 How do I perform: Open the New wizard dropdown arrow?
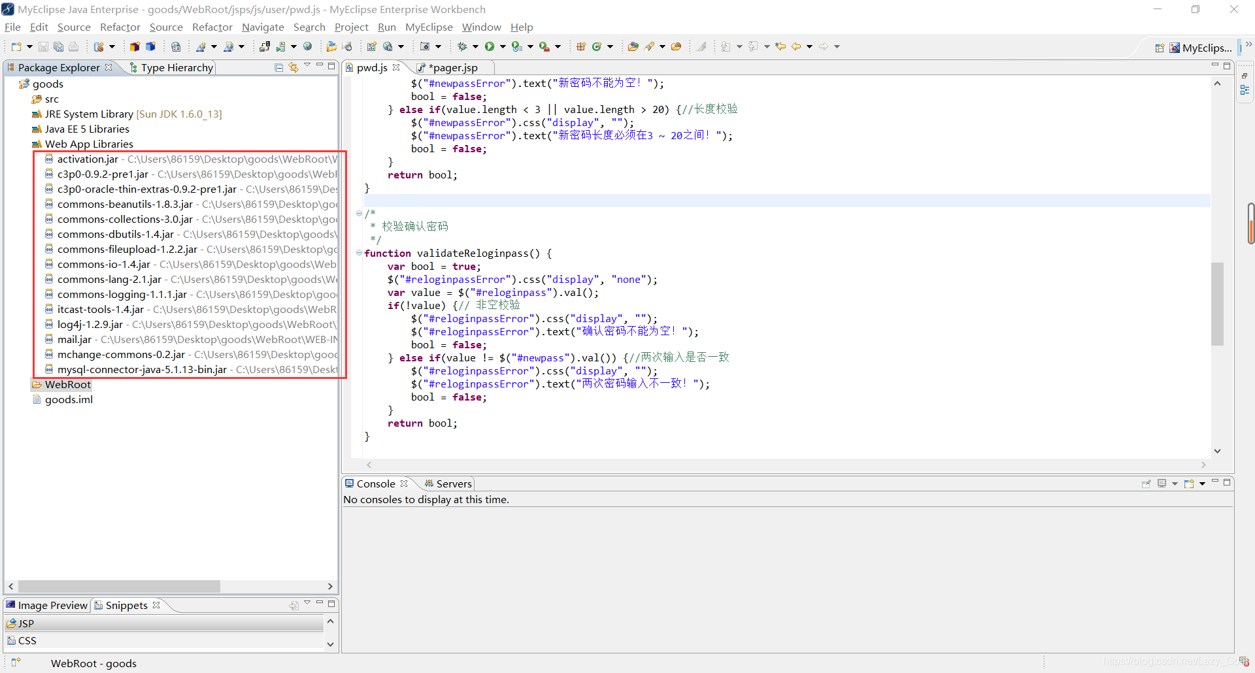point(29,46)
